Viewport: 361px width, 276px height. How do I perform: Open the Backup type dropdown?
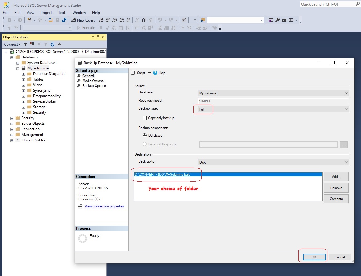point(273,109)
